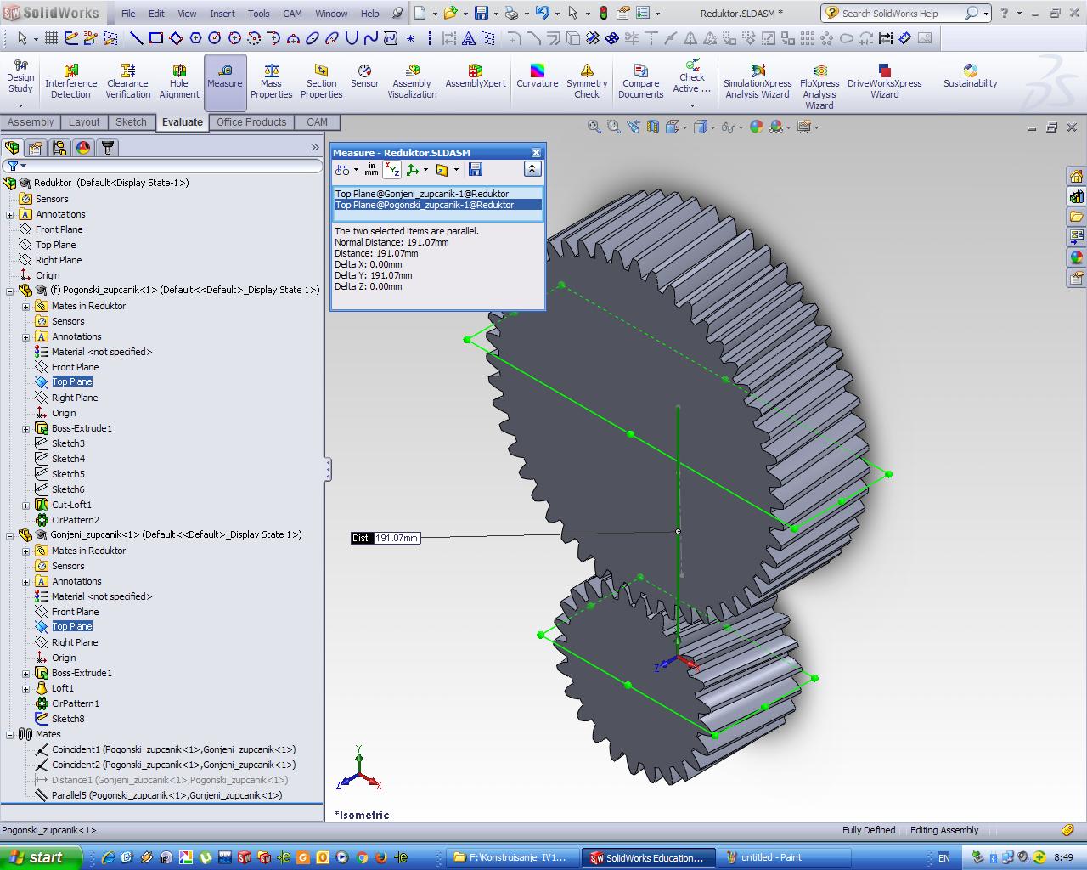Click the Rebuild traffic light icon
This screenshot has width=1087, height=870.
click(604, 14)
